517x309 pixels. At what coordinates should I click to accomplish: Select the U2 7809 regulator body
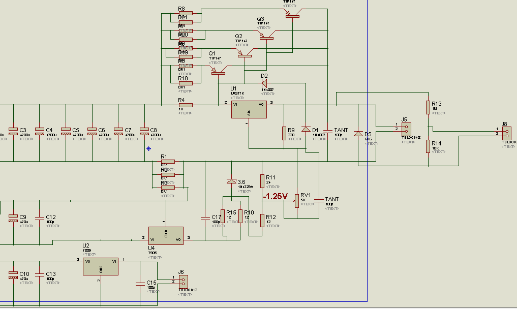click(x=101, y=266)
